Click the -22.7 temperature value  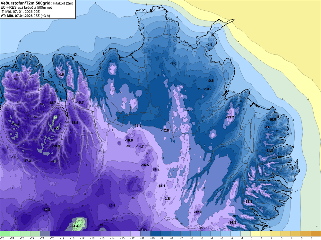pyautogui.click(x=57, y=128)
